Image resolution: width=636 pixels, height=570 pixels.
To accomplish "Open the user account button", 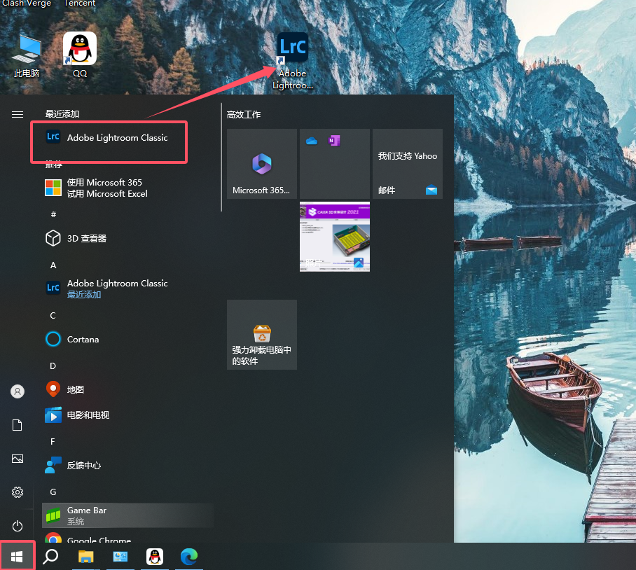I will click(18, 391).
